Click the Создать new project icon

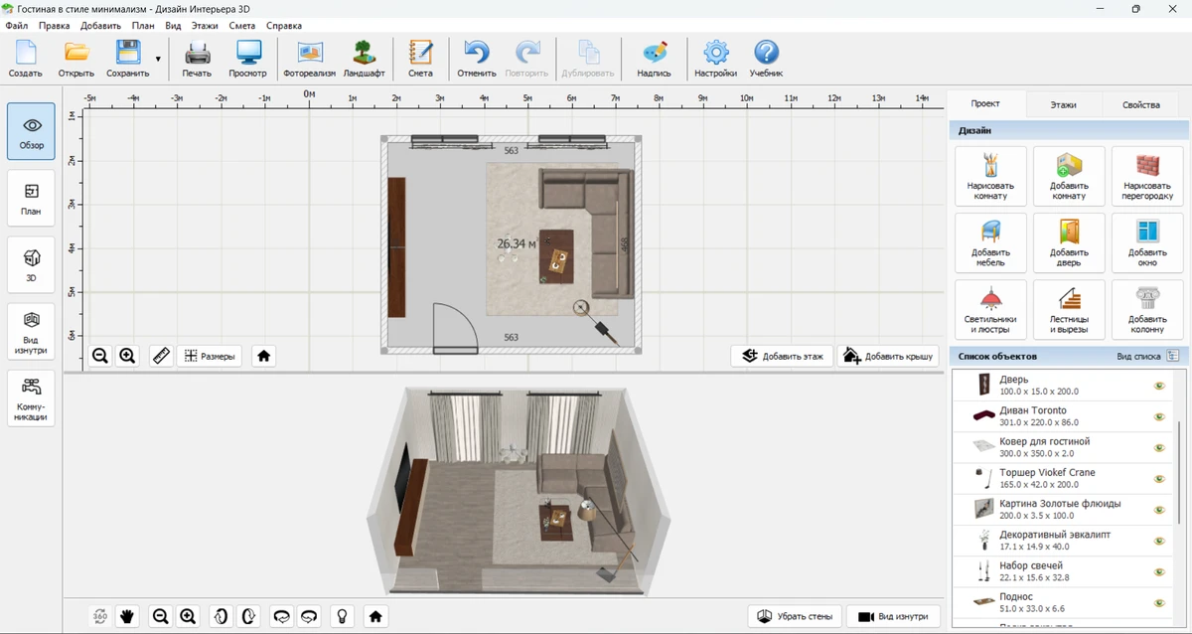point(26,59)
